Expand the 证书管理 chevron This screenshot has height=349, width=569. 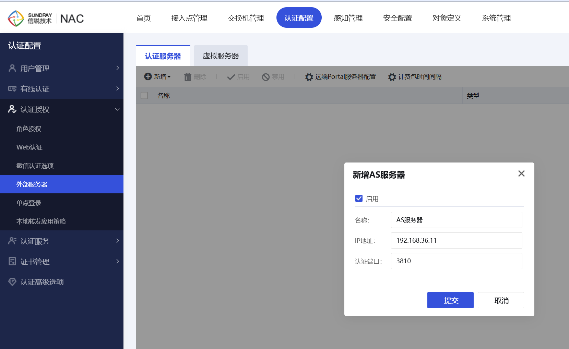click(x=118, y=262)
